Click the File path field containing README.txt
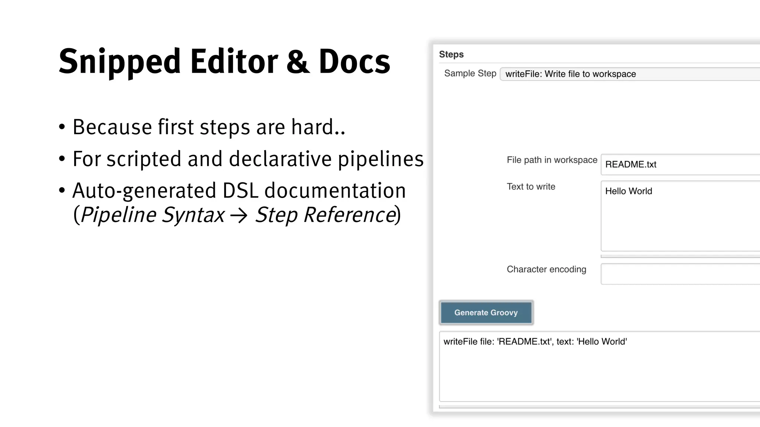 click(x=681, y=165)
